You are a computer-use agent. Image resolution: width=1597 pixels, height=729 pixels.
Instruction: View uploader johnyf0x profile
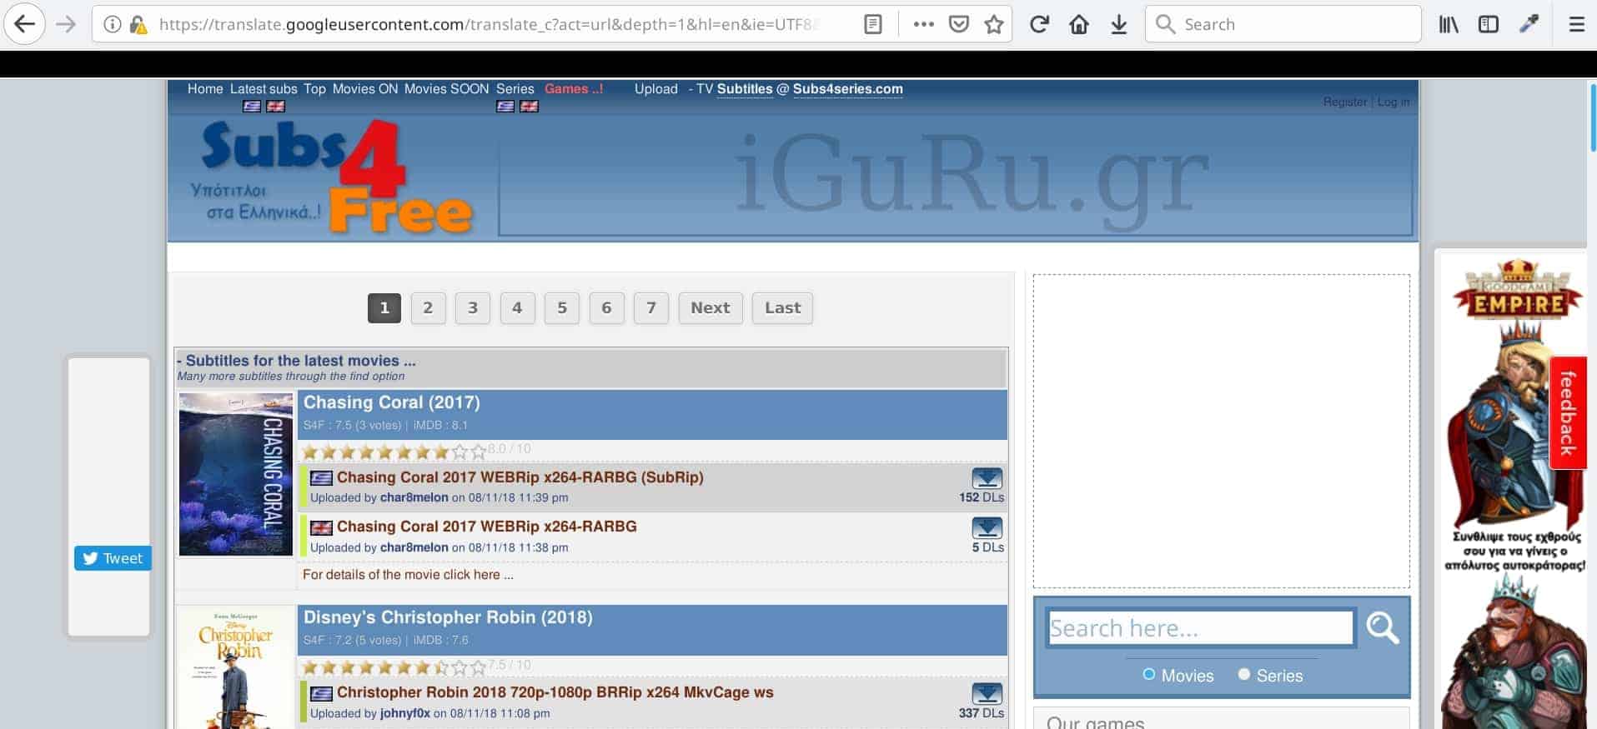(x=405, y=713)
